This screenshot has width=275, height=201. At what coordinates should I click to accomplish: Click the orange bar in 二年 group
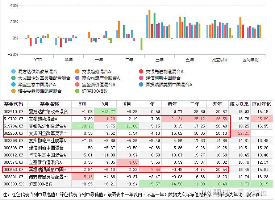(119, 29)
